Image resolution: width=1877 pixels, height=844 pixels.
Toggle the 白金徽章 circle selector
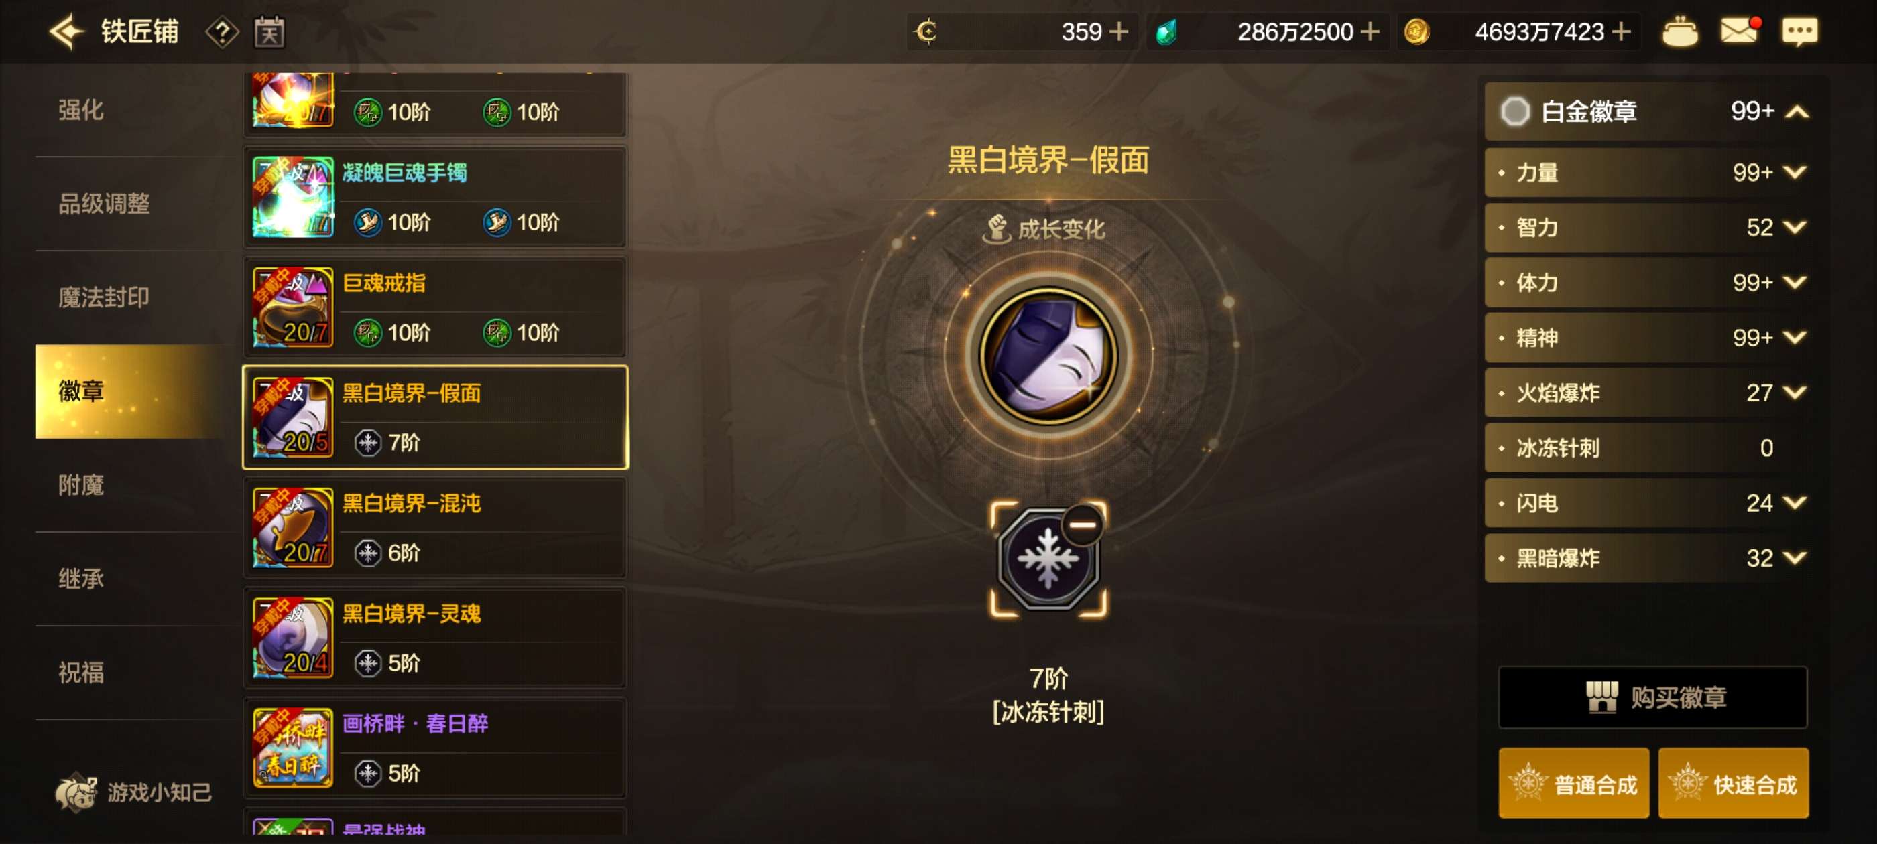1514,111
